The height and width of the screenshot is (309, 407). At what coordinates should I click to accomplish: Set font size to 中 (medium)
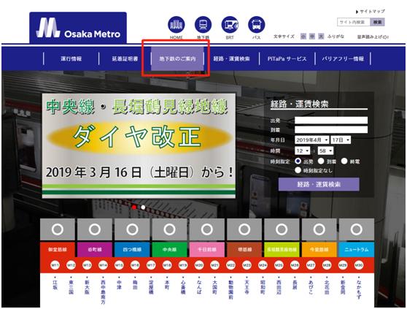point(312,37)
